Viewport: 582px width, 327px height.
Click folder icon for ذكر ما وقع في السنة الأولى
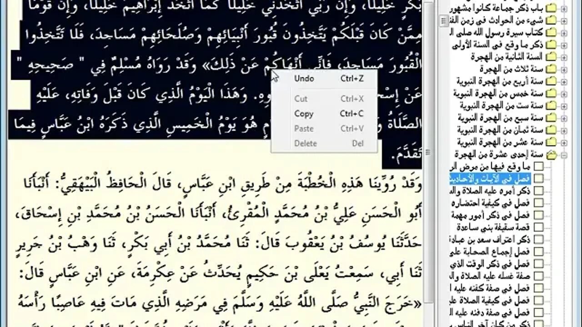[x=552, y=45]
